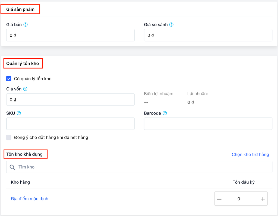Focus the Giá so sánh price field
Screen dimensions: 278x216
208,35
